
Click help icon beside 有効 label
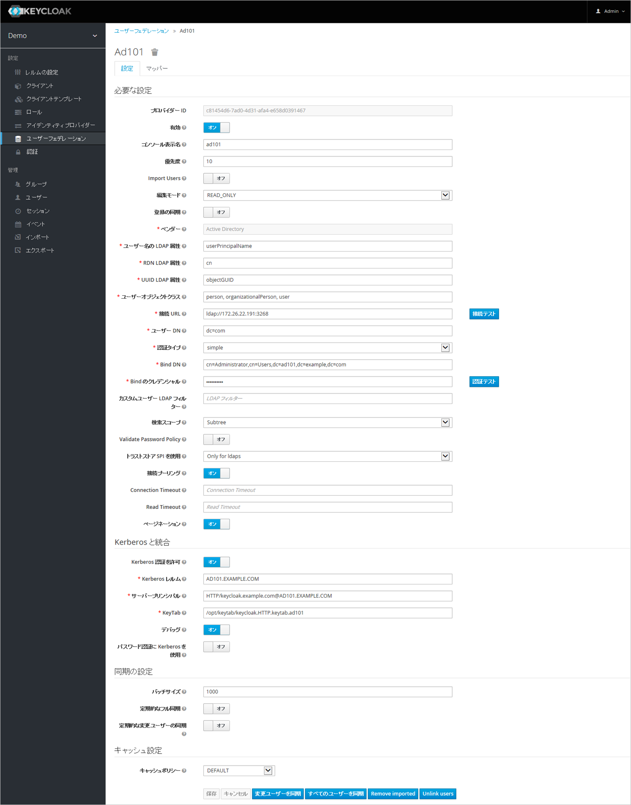pyautogui.click(x=184, y=127)
